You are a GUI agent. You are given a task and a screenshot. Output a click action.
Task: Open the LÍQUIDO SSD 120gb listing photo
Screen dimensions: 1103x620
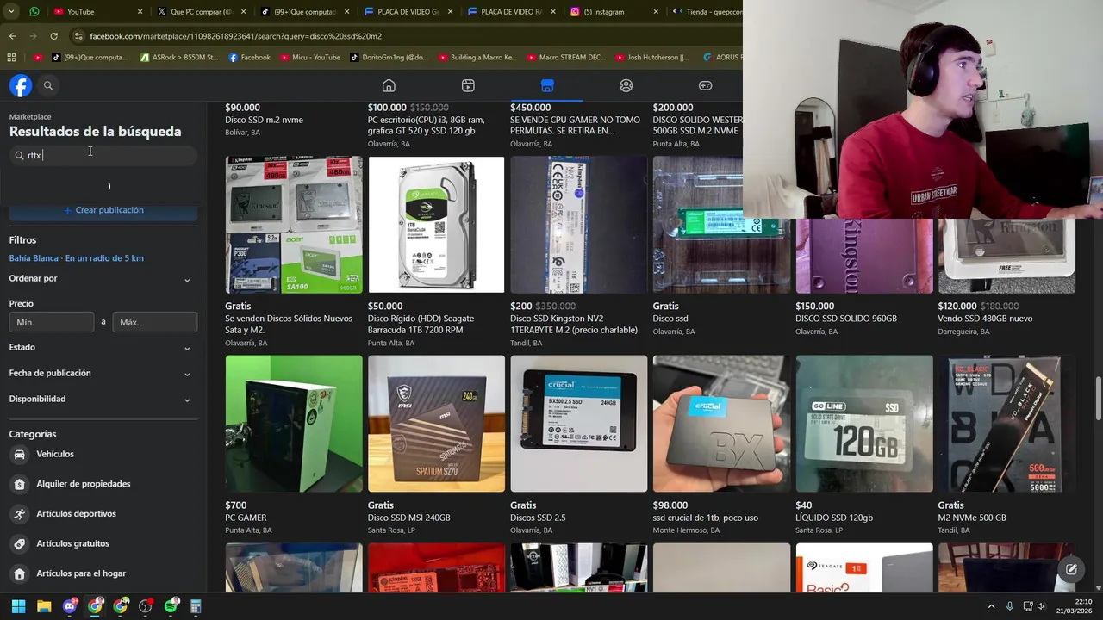864,424
